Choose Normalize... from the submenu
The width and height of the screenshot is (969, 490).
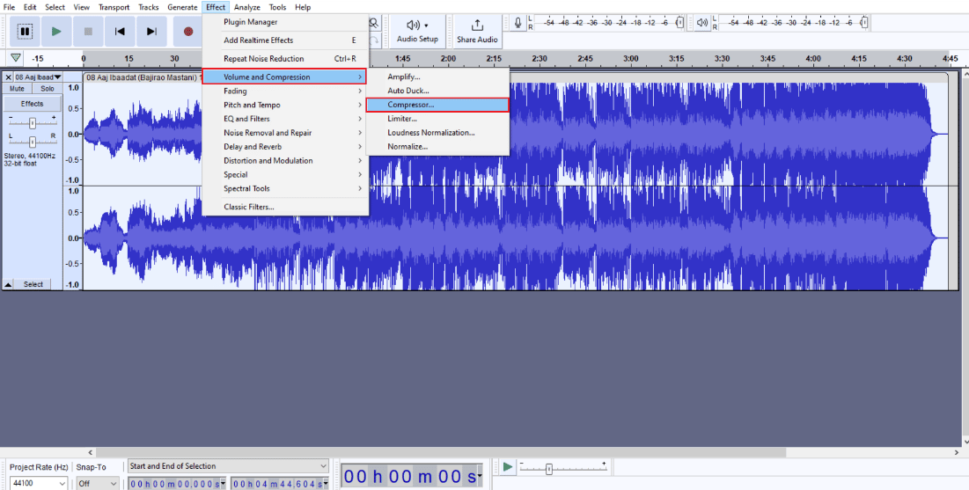tap(437, 146)
